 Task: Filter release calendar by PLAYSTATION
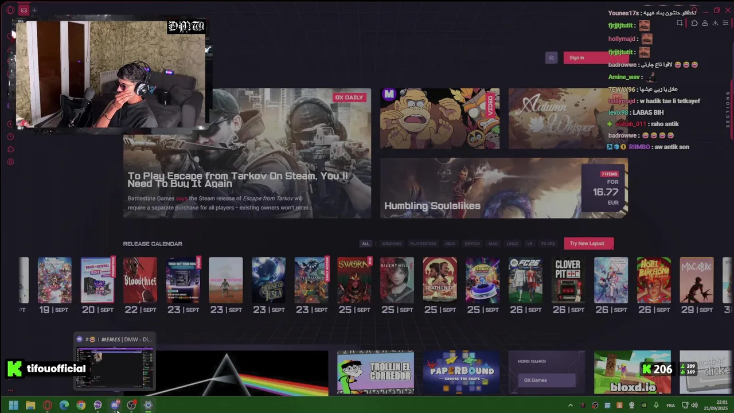click(x=423, y=244)
